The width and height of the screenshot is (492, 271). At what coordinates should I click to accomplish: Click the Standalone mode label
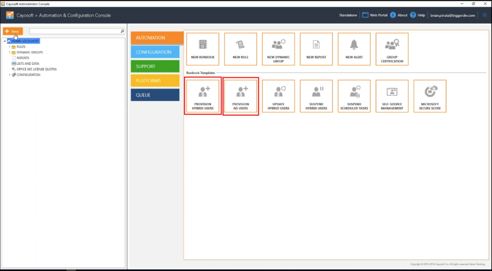tap(348, 15)
